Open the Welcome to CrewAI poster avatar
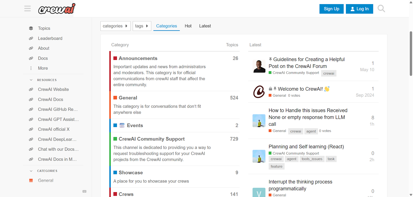This screenshot has width=413, height=197. [x=259, y=92]
